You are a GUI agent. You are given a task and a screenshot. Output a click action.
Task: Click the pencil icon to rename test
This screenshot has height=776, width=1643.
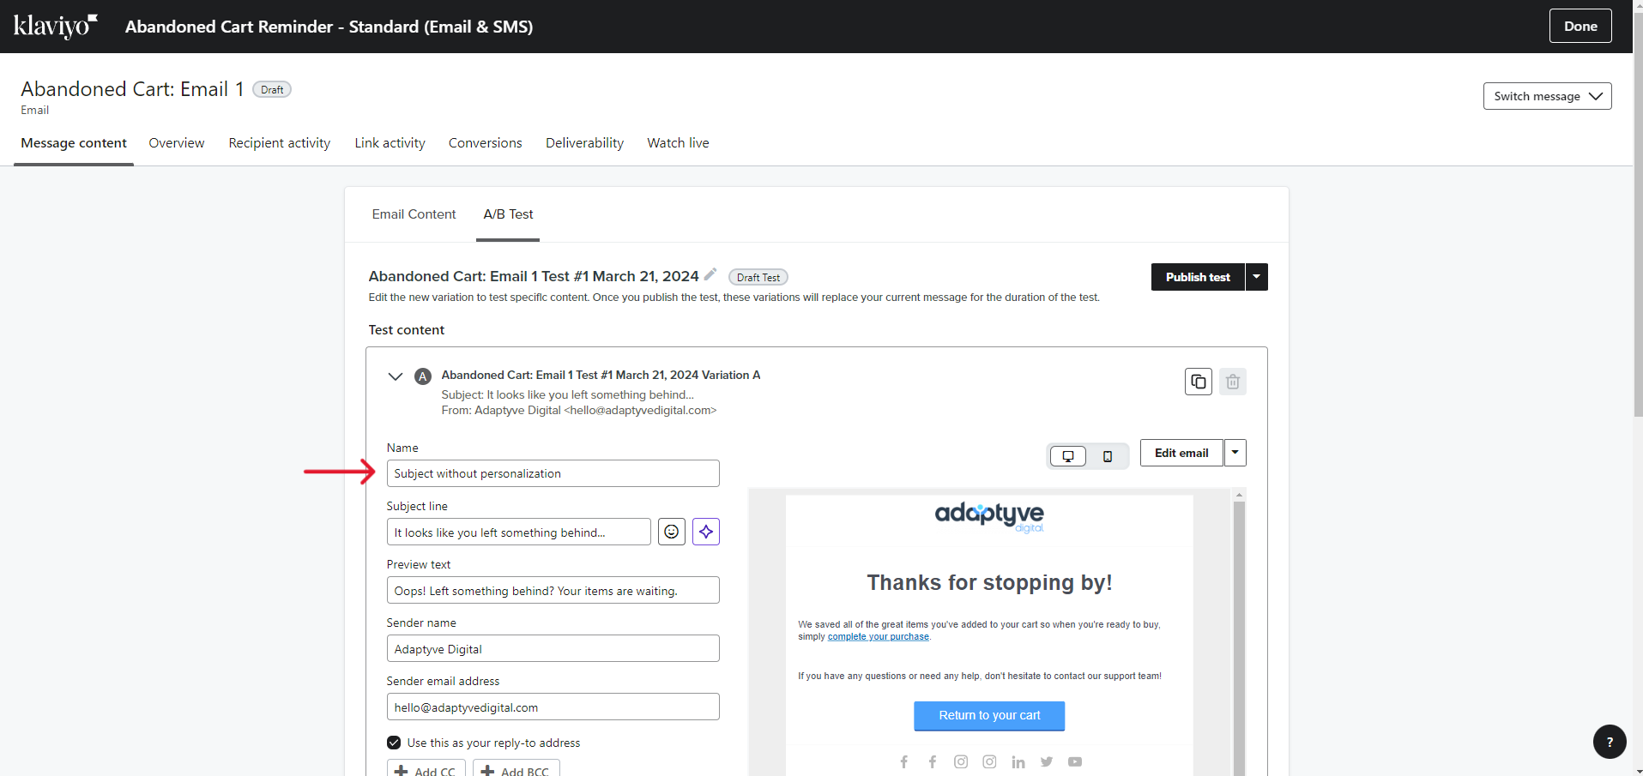(x=710, y=275)
